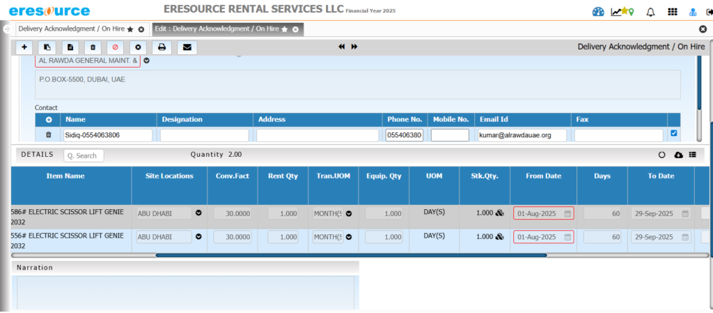Click the print icon in toolbar
This screenshot has width=713, height=313.
(162, 47)
